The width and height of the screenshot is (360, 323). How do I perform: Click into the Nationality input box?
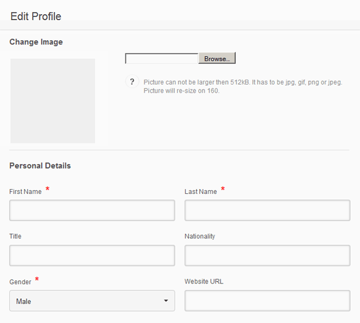pos(267,256)
